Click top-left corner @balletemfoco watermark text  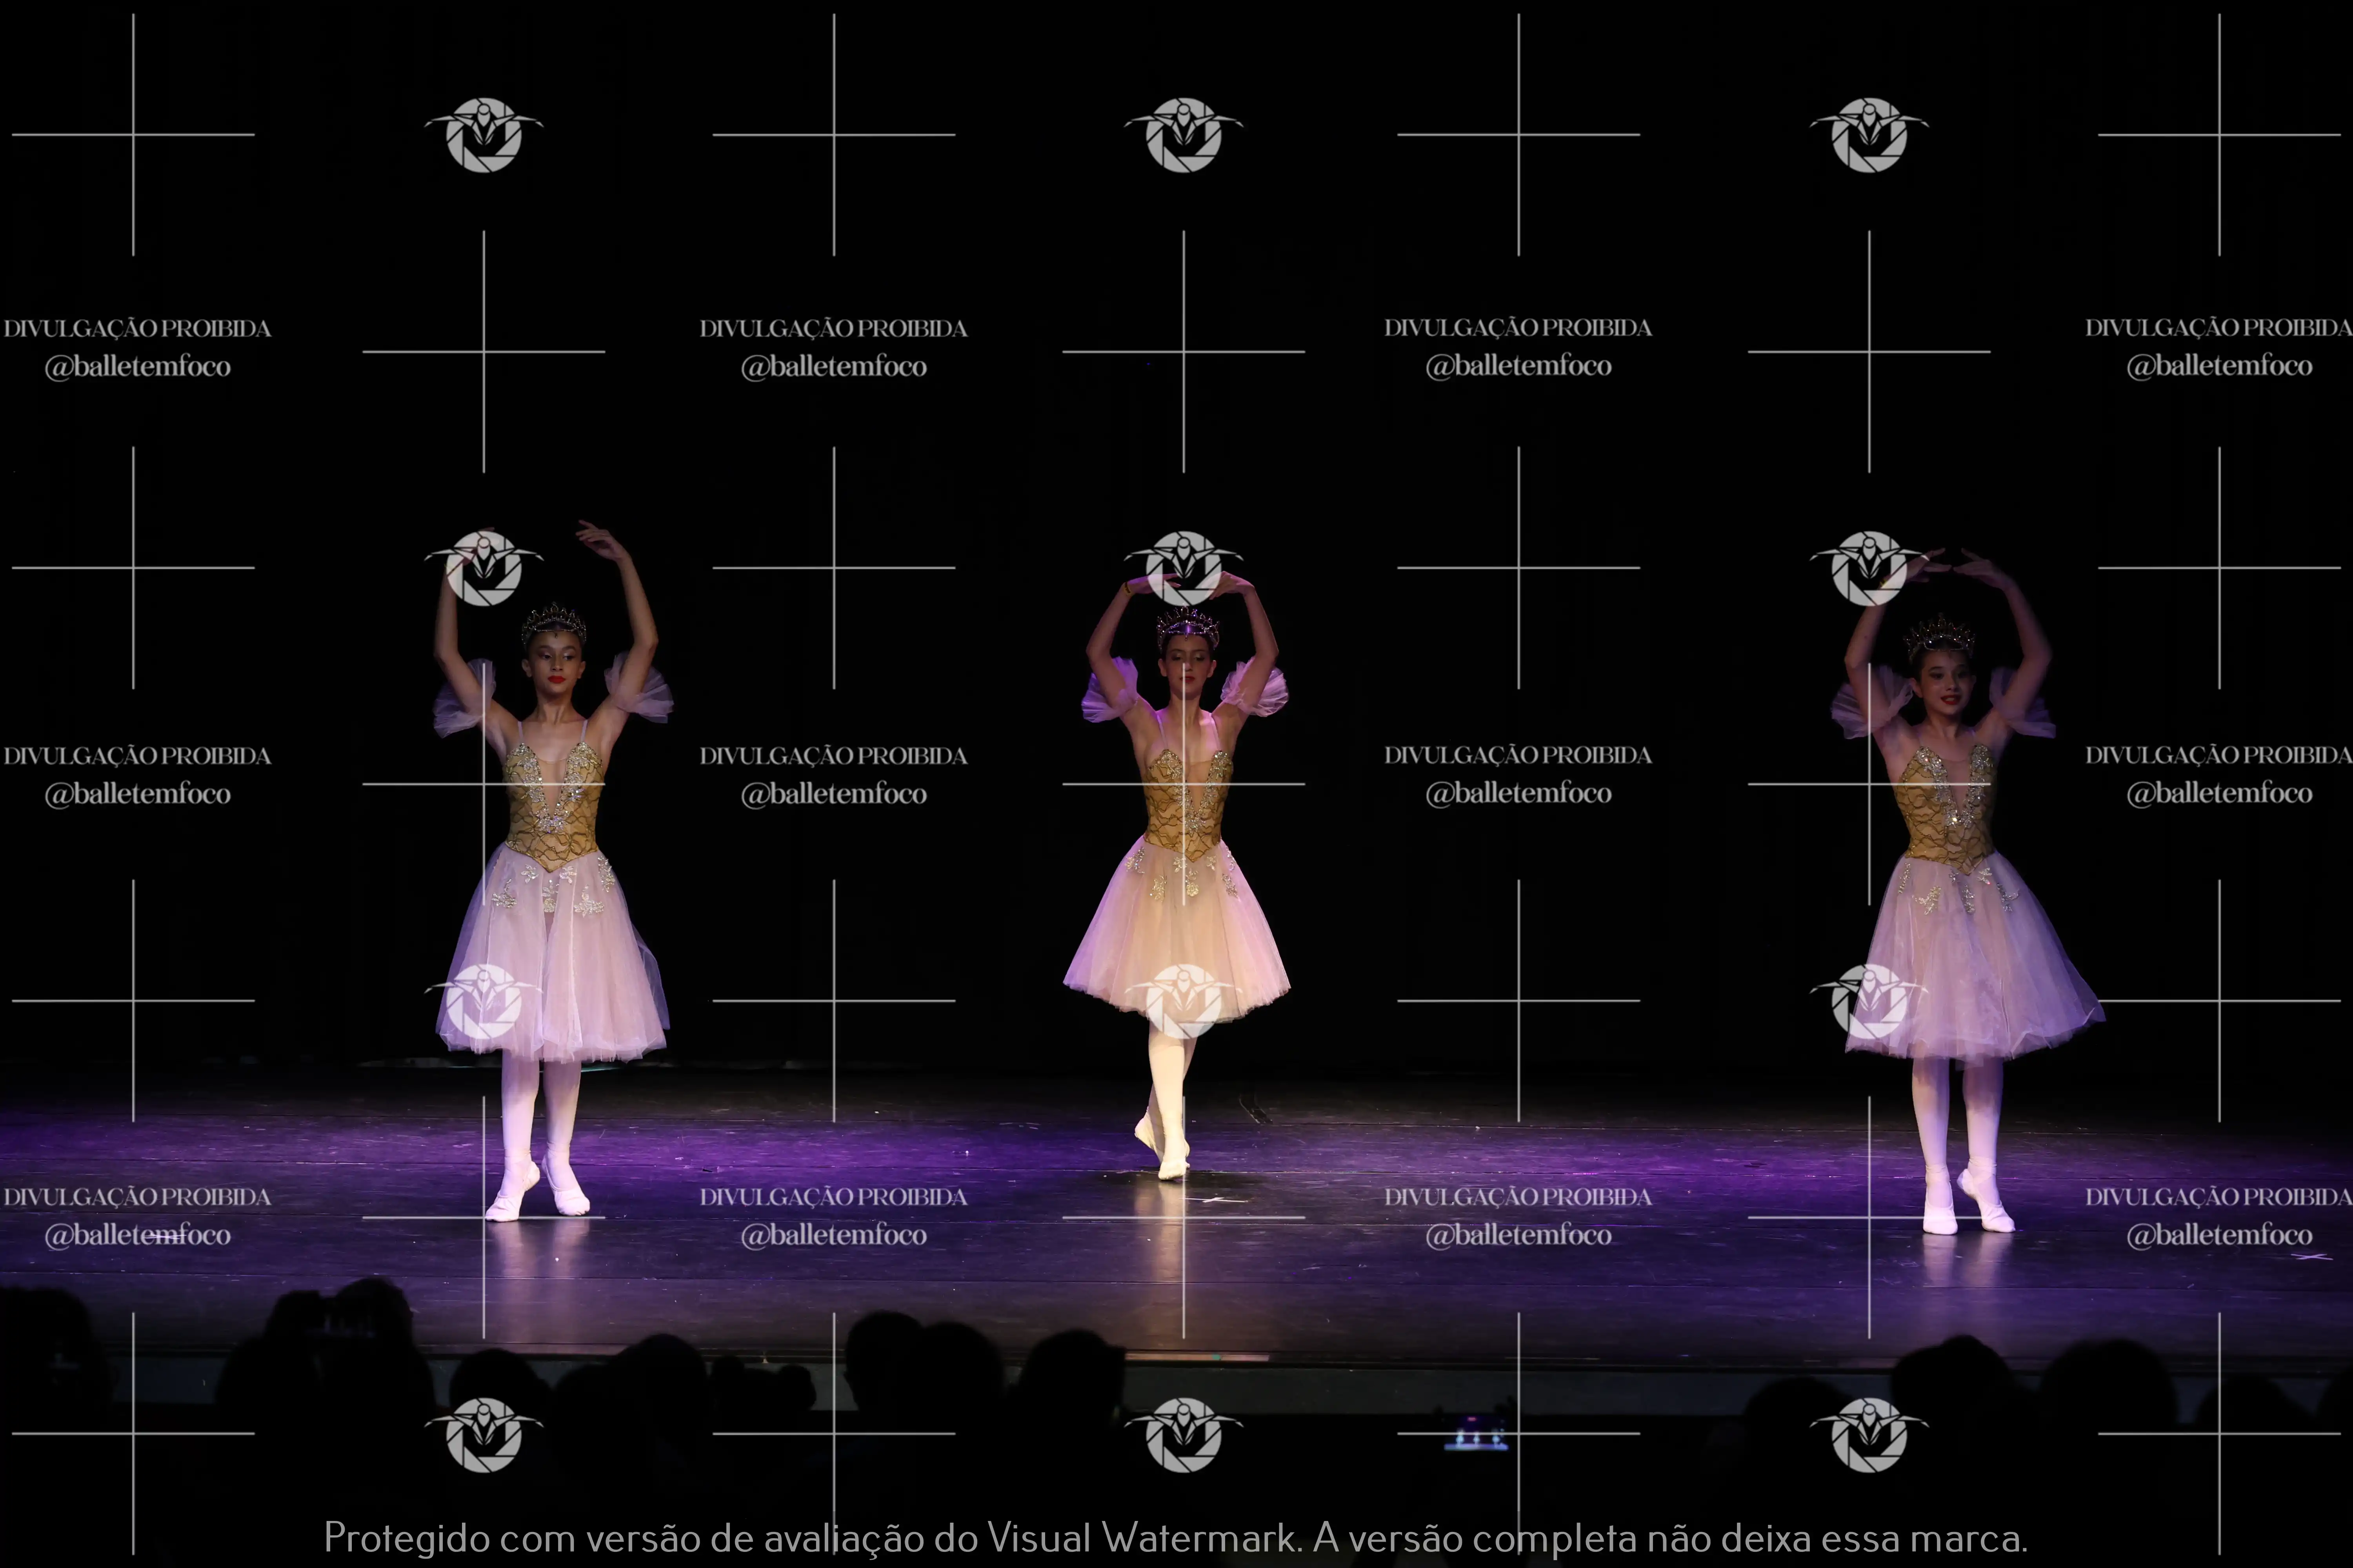[x=137, y=366]
